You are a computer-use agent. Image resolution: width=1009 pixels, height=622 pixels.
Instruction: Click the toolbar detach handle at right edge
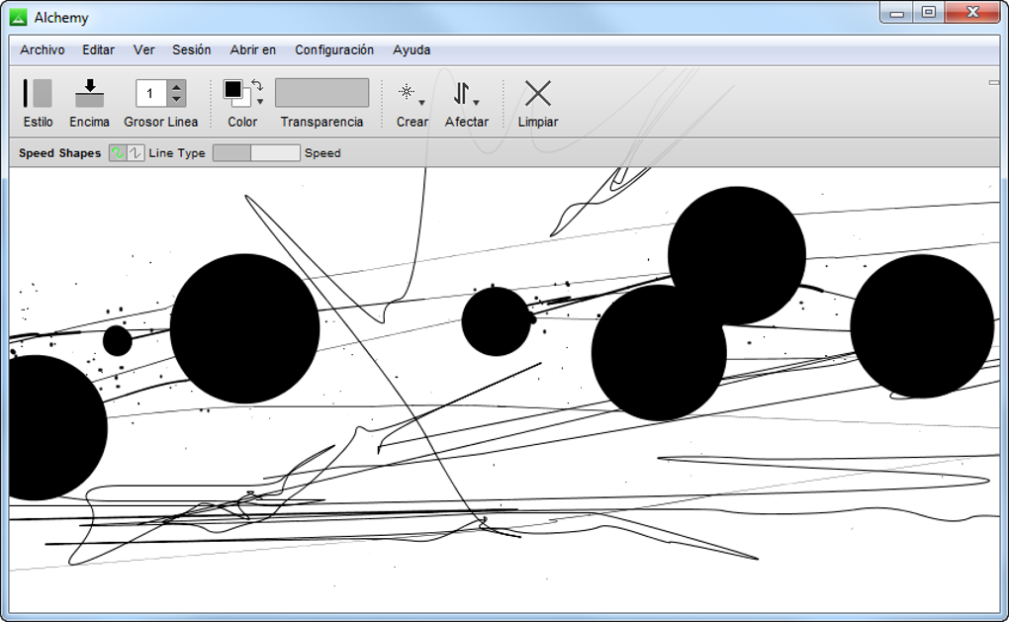pos(993,82)
